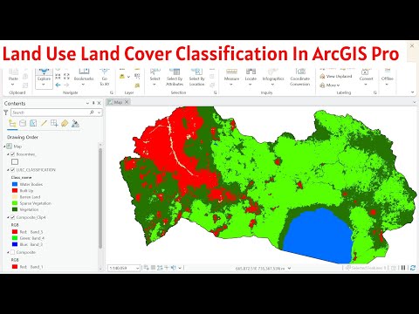Screen dimensions: 419x314
Task: Click the Contents pane vertical scrollbar
Action: tap(100, 198)
